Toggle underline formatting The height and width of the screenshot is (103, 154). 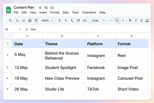coord(141,20)
